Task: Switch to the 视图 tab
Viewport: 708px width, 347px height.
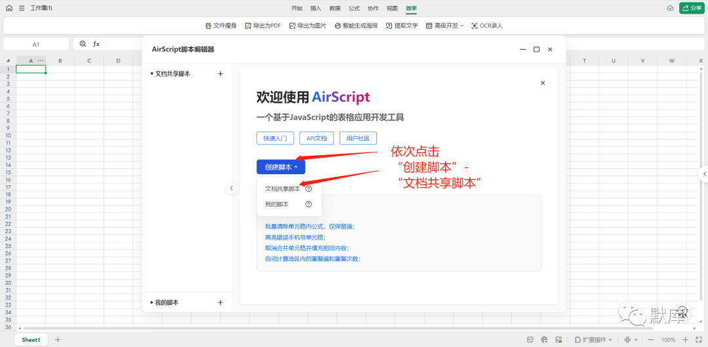Action: click(x=392, y=8)
